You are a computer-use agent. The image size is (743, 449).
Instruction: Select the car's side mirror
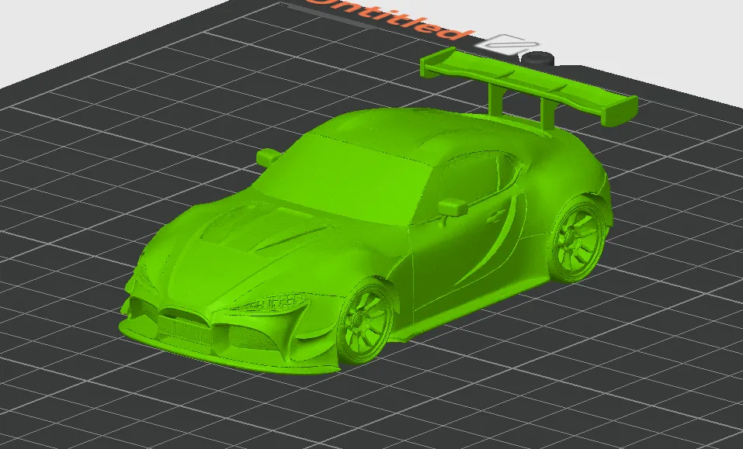pos(454,206)
